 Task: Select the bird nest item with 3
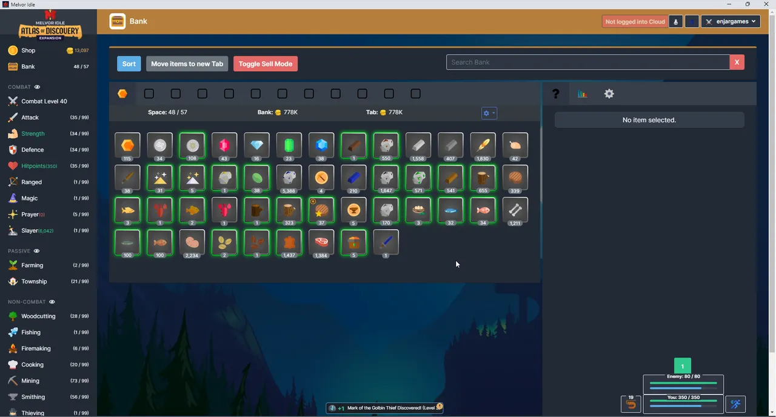click(x=418, y=210)
